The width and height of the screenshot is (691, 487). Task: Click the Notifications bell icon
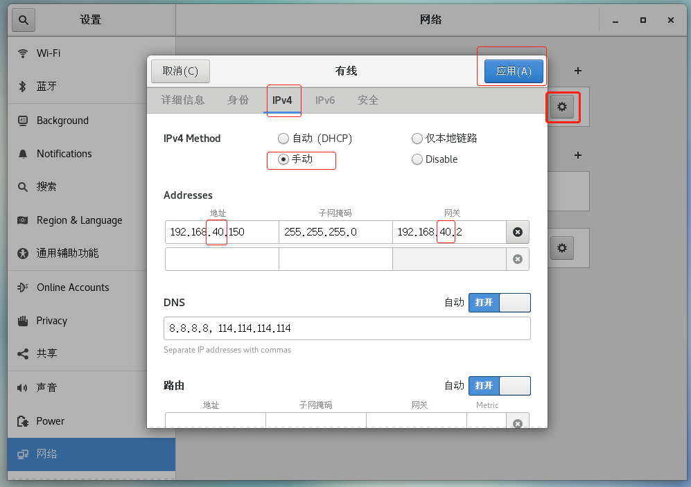[x=22, y=154]
